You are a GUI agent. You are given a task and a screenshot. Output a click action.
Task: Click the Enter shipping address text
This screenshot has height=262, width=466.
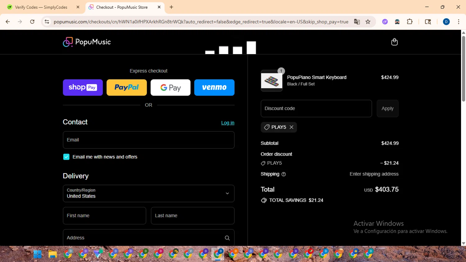[x=374, y=174]
